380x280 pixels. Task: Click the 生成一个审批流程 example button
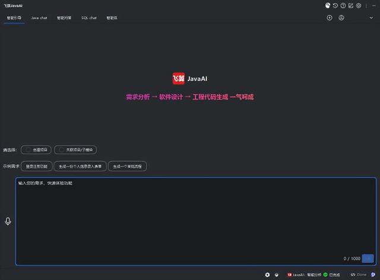pyautogui.click(x=127, y=166)
